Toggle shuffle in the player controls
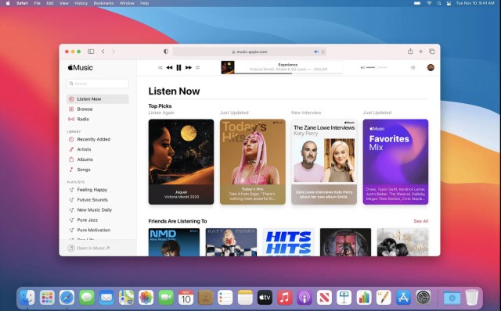The image size is (501, 311). coord(160,68)
